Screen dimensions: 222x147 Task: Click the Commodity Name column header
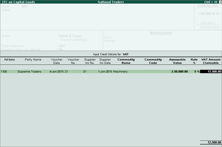coord(126,61)
